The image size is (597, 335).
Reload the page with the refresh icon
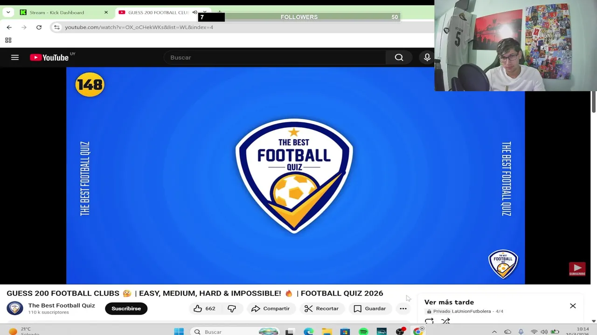39,27
